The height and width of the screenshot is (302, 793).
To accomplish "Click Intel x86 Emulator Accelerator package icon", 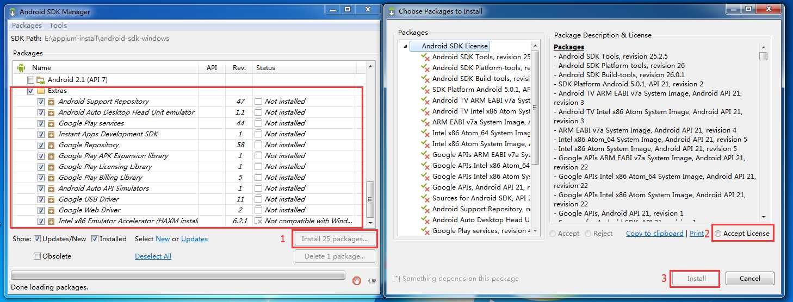I will pos(51,221).
